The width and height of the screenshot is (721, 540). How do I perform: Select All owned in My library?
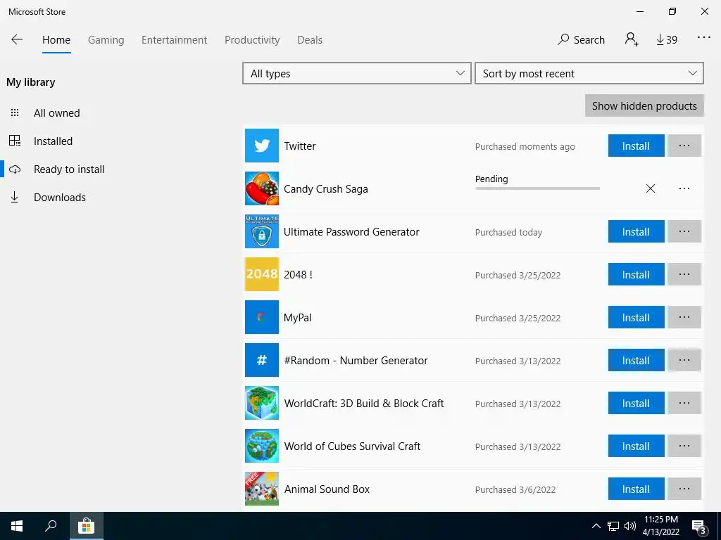[x=56, y=113]
